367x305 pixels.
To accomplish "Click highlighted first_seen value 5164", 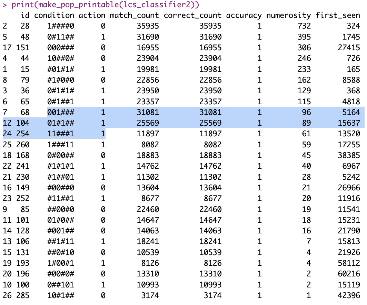I will 351,112.
